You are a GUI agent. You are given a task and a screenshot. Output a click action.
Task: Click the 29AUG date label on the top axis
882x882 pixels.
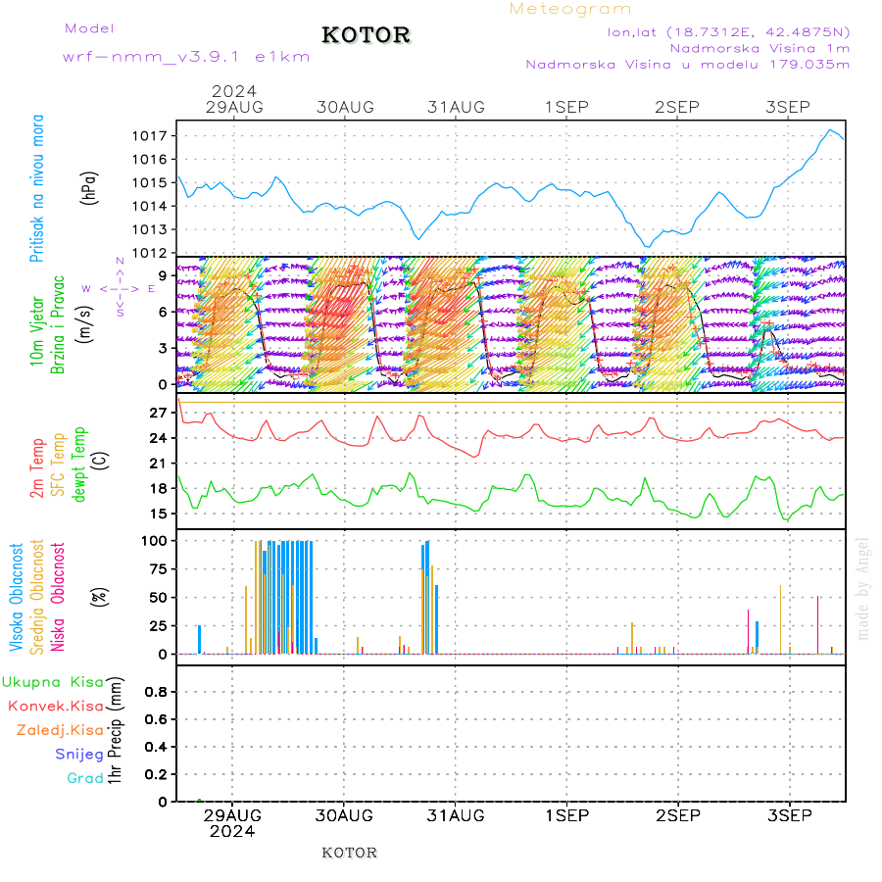[234, 107]
